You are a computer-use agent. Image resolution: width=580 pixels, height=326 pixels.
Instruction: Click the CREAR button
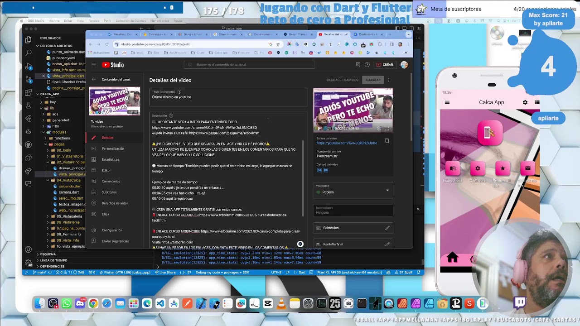pyautogui.click(x=385, y=65)
